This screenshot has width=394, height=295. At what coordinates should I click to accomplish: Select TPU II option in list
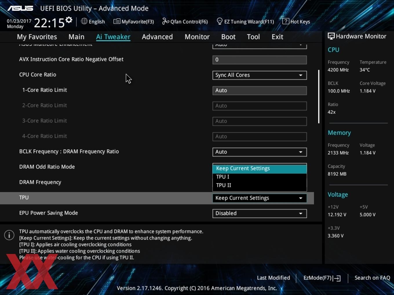(260, 185)
